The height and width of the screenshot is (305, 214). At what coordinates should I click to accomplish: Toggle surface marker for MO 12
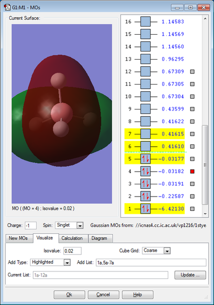click(192, 72)
